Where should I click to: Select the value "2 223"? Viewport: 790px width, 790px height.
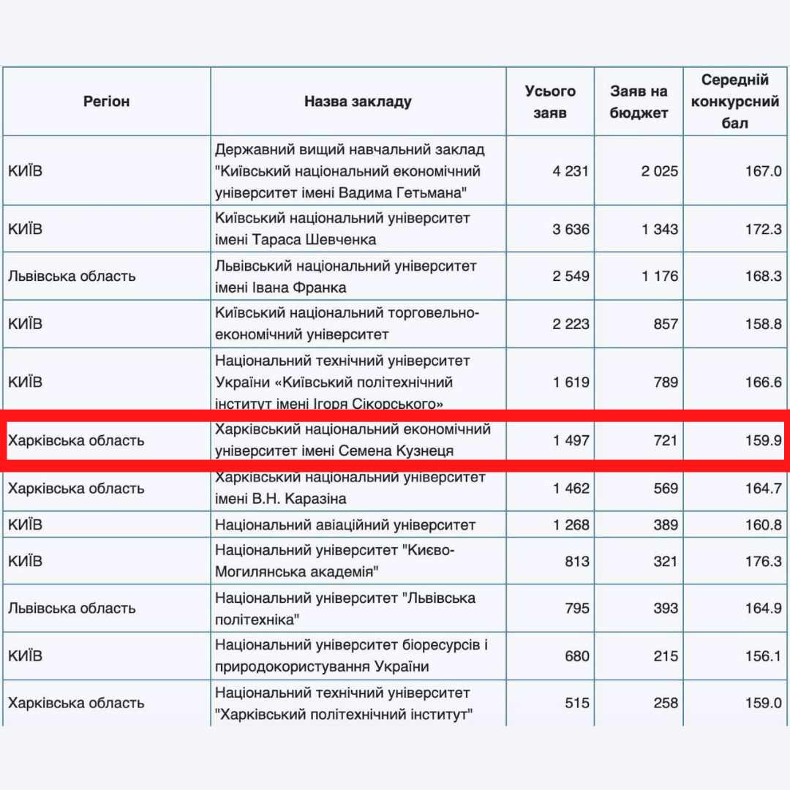tap(571, 324)
